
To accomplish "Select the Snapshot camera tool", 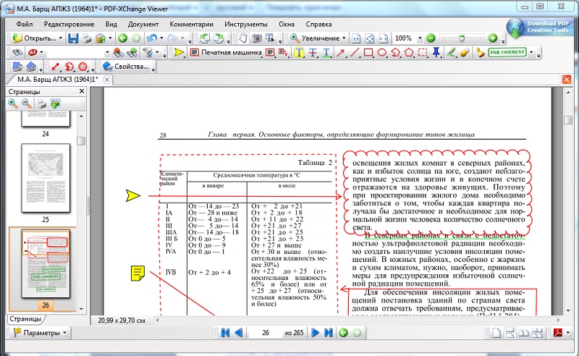I will (x=257, y=38).
